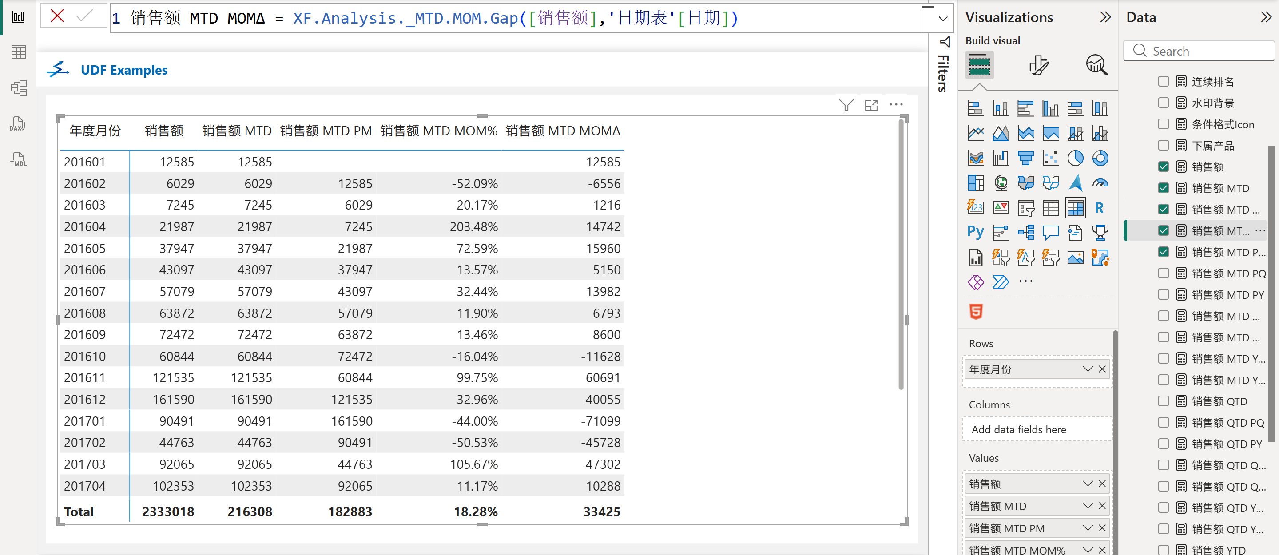
Task: Click the filter icon on the visual header
Action: point(846,105)
